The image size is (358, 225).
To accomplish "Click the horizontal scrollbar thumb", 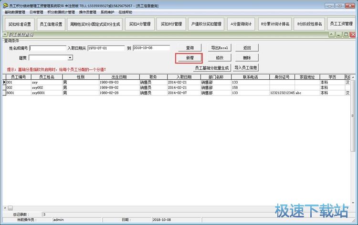I will (11, 208).
